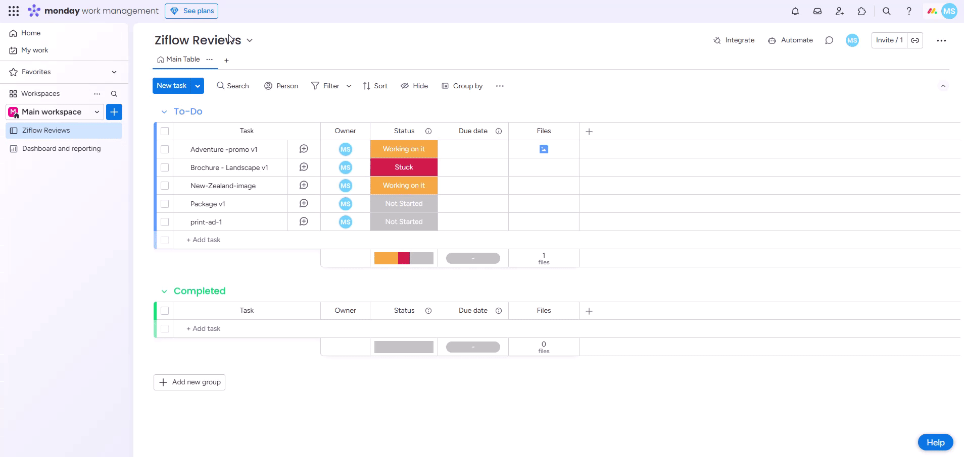This screenshot has width=964, height=457.
Task: Open the image file in Adventure -promo v1
Action: [544, 149]
